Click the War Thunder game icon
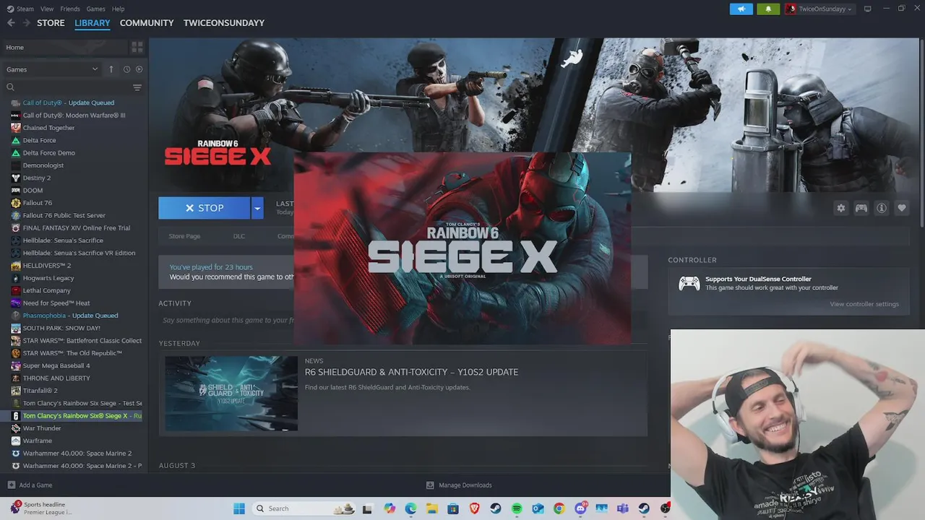925x520 pixels. [16, 428]
